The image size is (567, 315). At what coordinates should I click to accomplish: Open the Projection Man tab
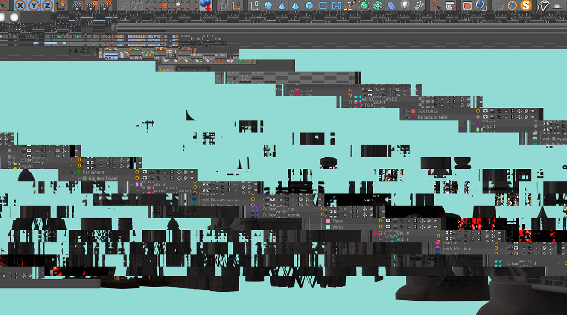[192, 70]
